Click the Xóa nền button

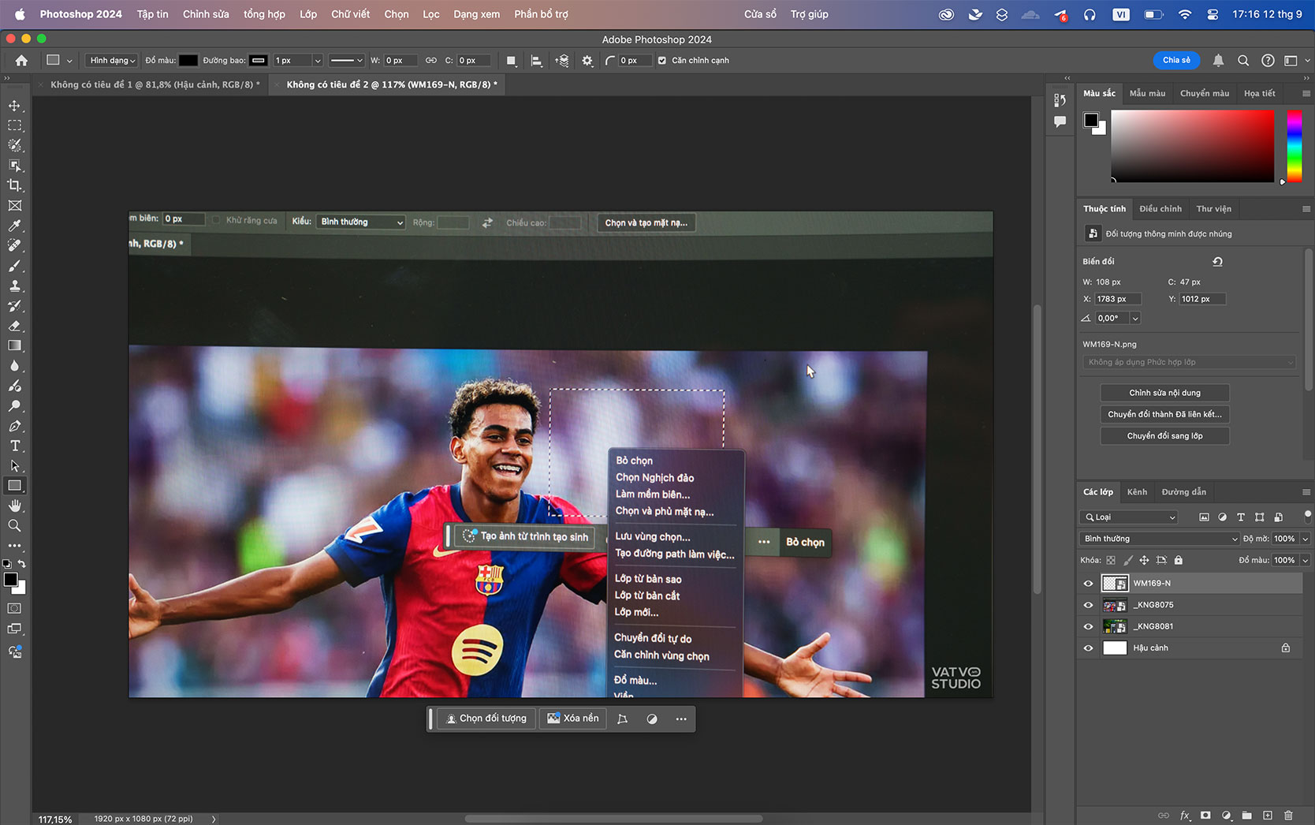click(x=573, y=719)
